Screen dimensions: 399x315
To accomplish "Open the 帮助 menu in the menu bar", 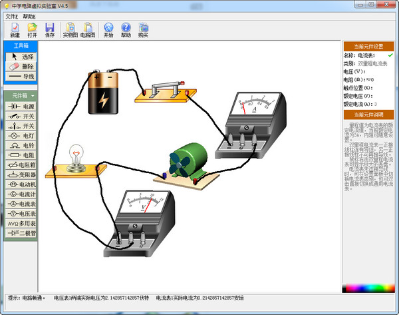I will 29,17.
